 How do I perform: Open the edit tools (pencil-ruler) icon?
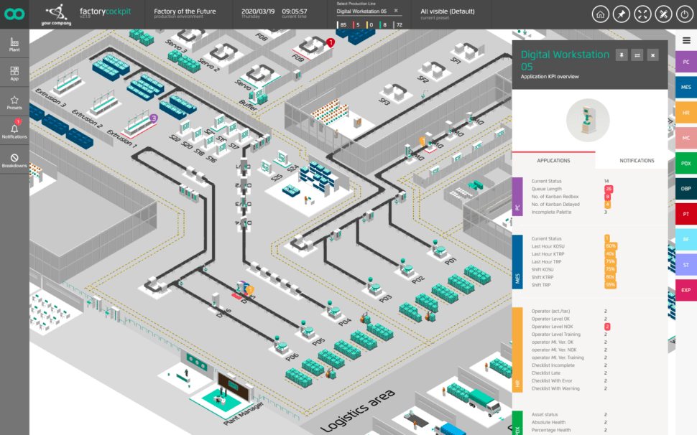(663, 14)
